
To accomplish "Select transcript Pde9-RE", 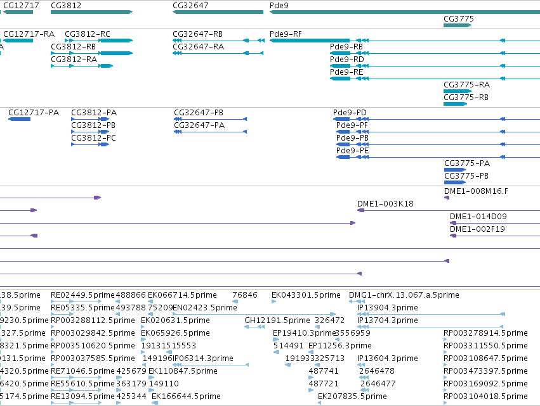I will pyautogui.click(x=435, y=79).
